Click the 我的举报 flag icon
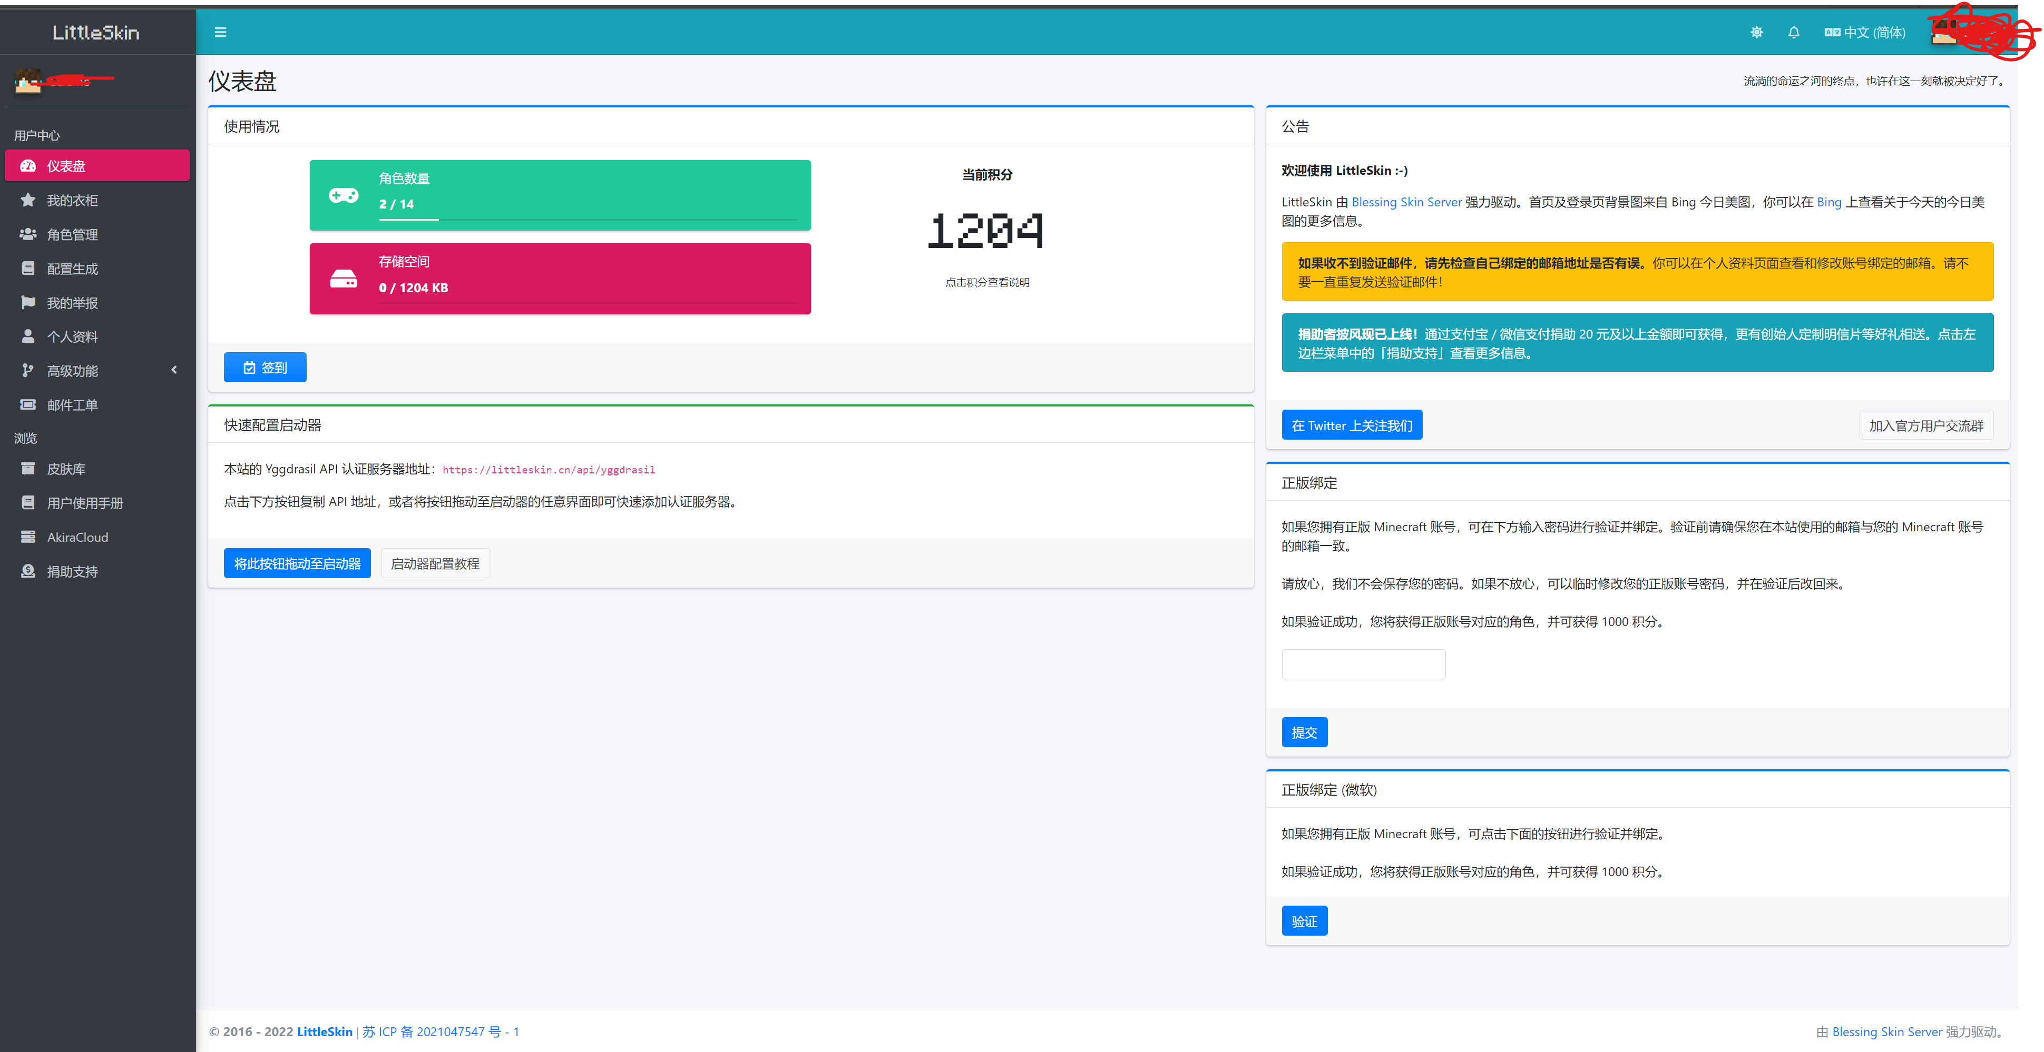Screen dimensions: 2044x1052 pyautogui.click(x=28, y=302)
